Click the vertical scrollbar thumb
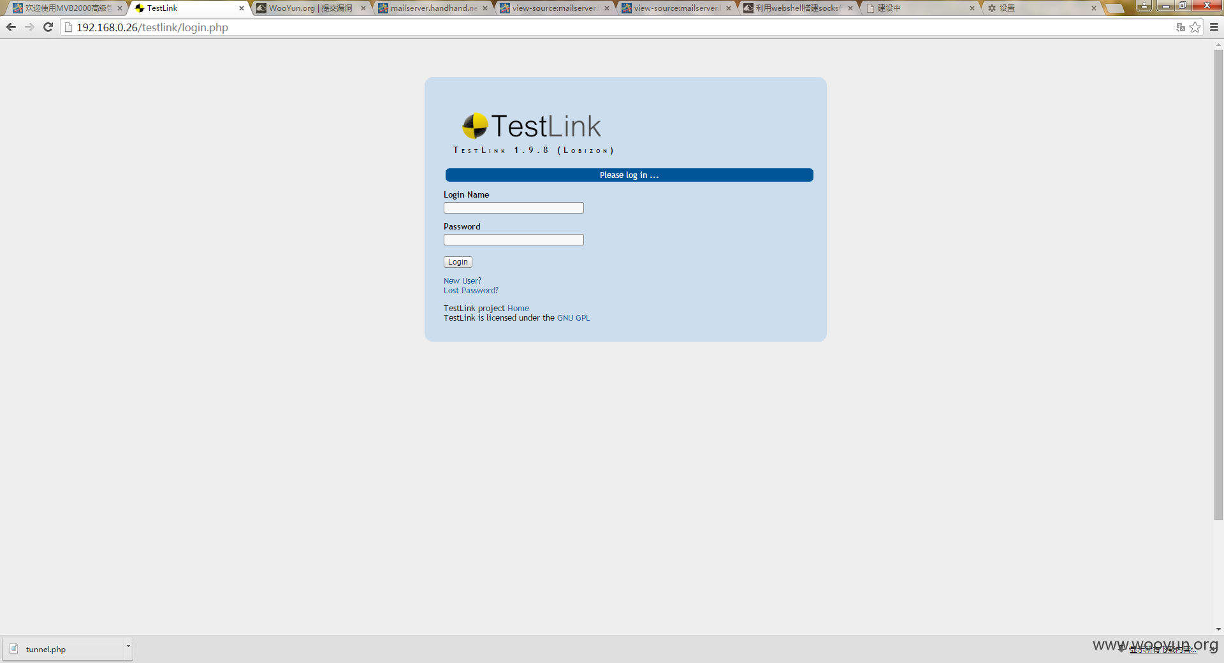 [x=1218, y=285]
